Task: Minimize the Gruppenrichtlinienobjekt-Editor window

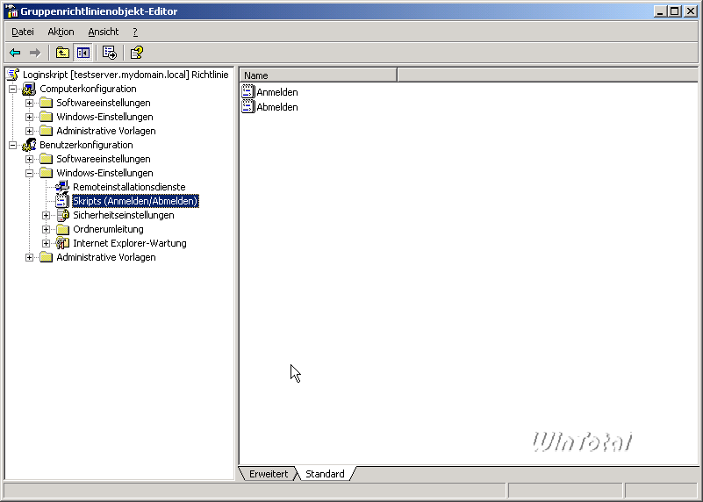Action: pyautogui.click(x=659, y=11)
